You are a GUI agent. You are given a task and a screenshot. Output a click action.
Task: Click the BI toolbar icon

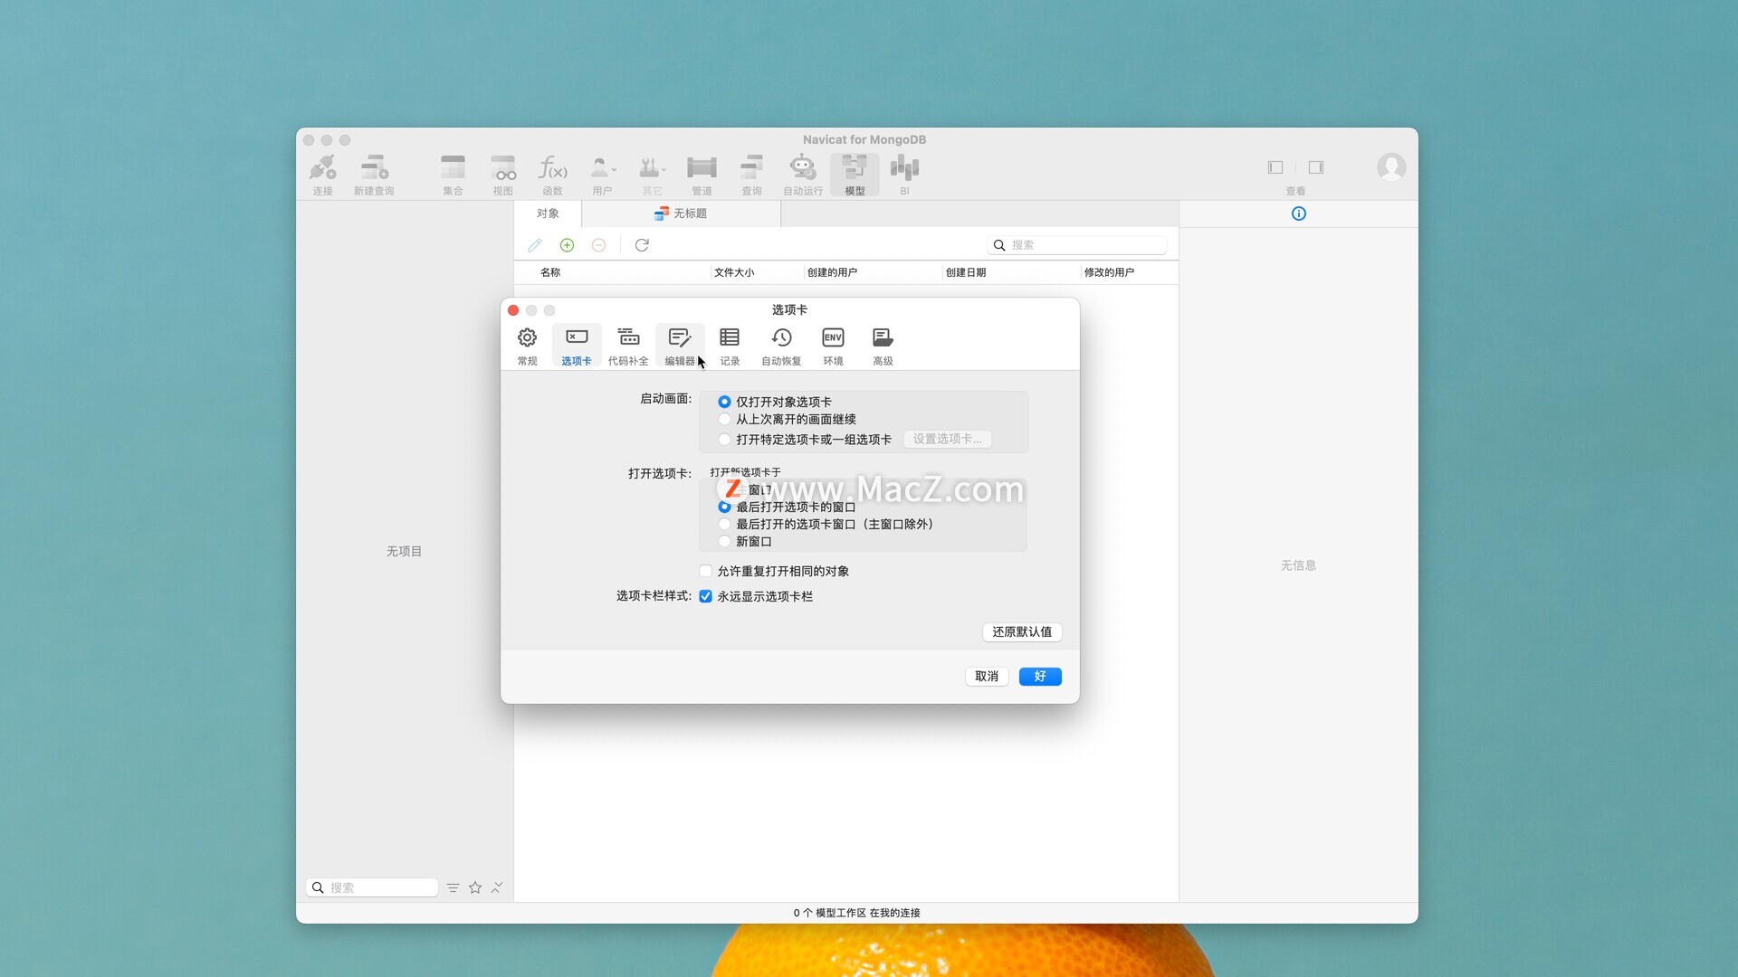click(x=904, y=175)
